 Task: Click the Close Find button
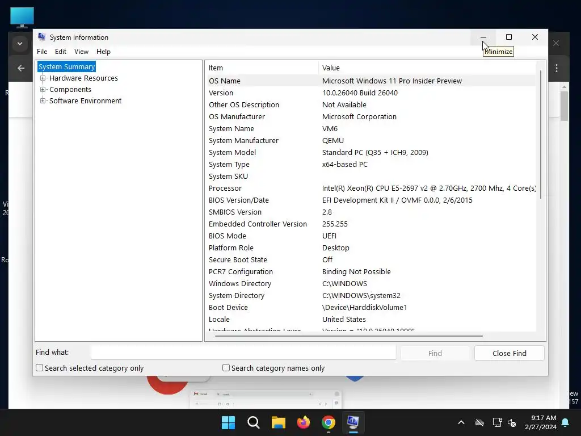tap(509, 353)
